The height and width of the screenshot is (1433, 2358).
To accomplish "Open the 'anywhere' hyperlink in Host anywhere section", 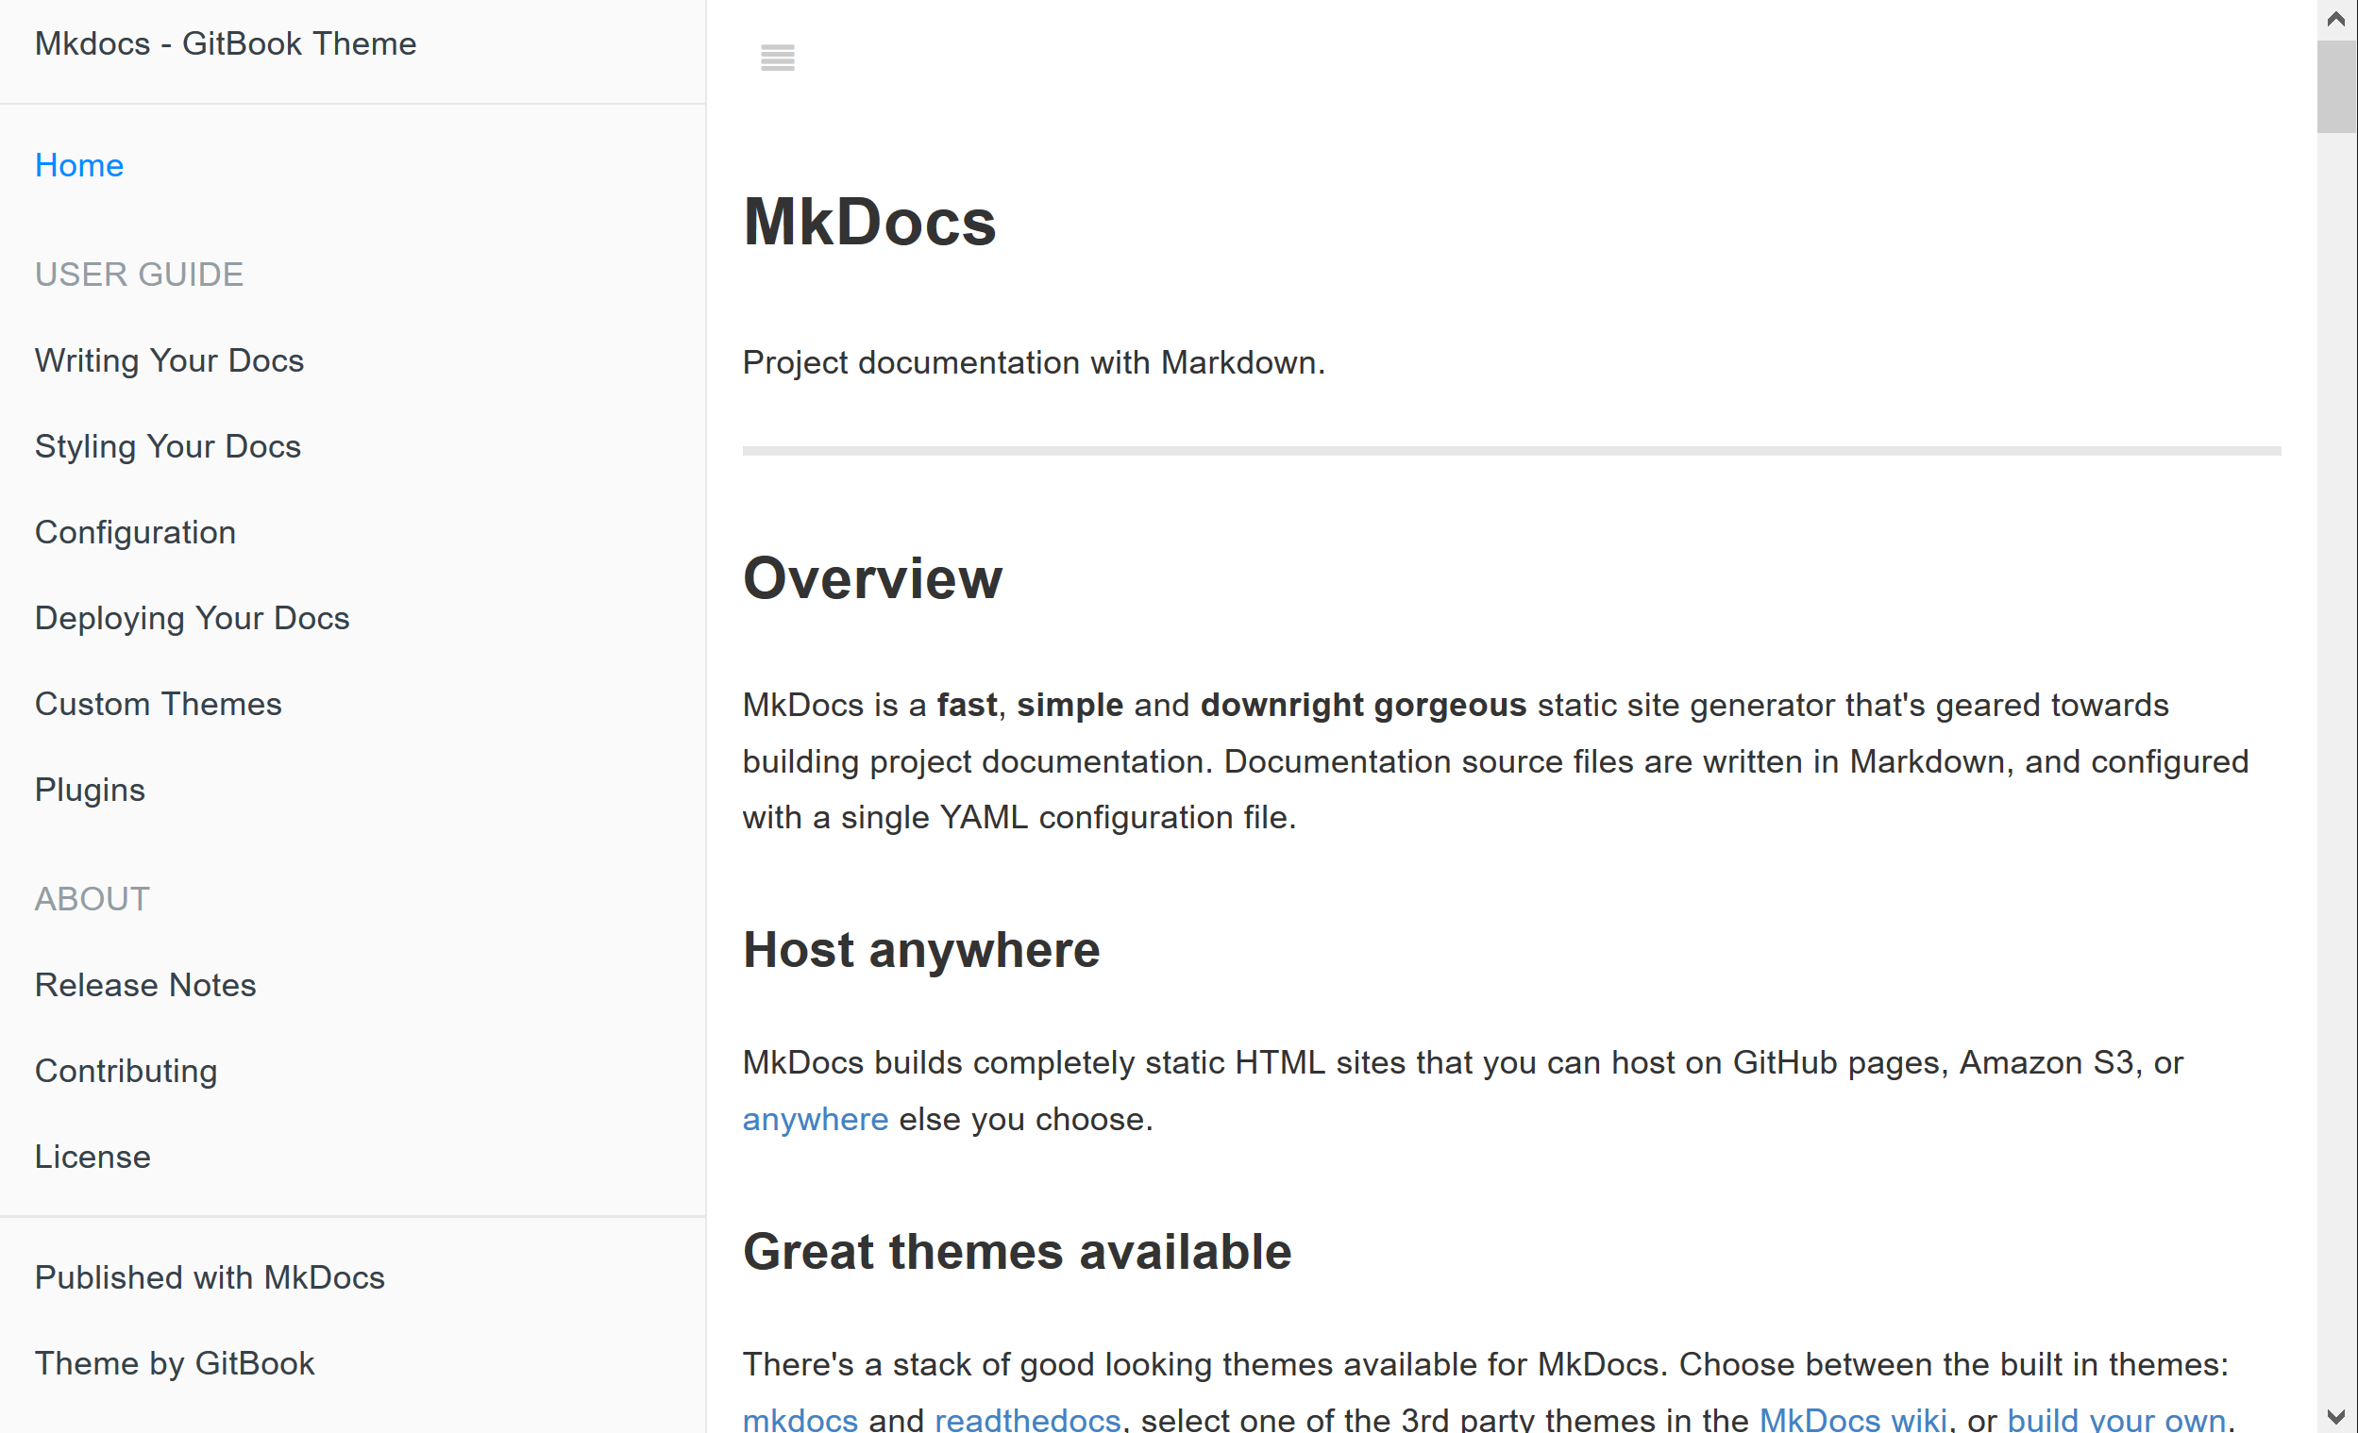I will [x=815, y=1119].
